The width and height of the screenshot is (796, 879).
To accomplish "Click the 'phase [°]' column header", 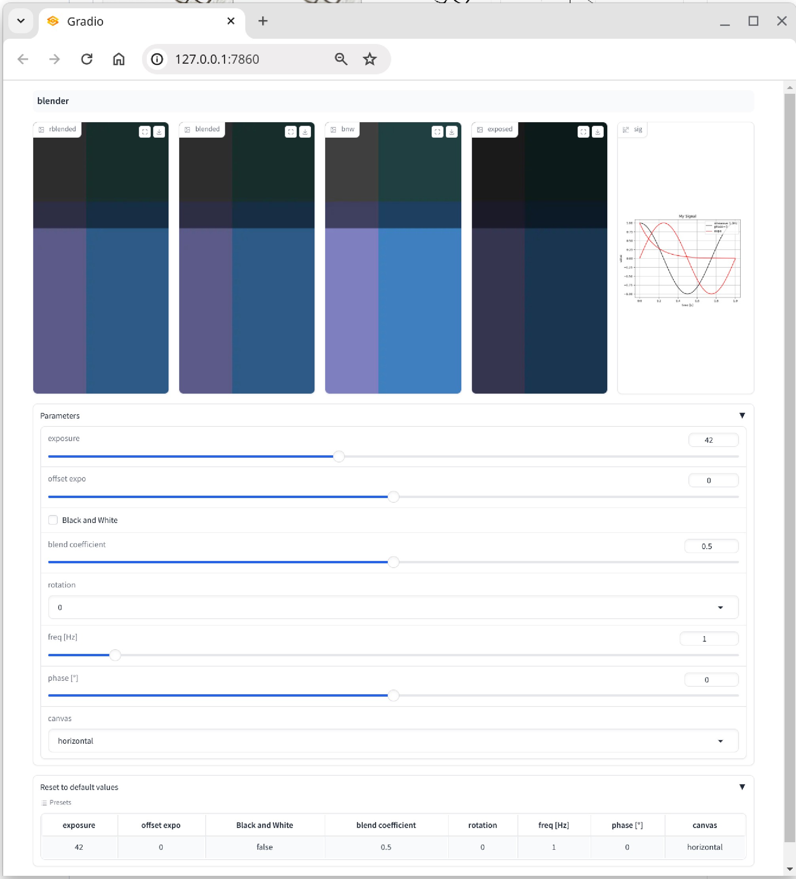I will 627,825.
